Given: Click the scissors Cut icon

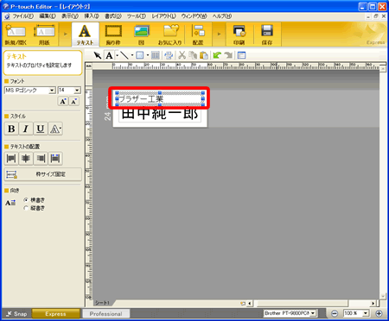Looking at the screenshot, I should click(x=182, y=55).
